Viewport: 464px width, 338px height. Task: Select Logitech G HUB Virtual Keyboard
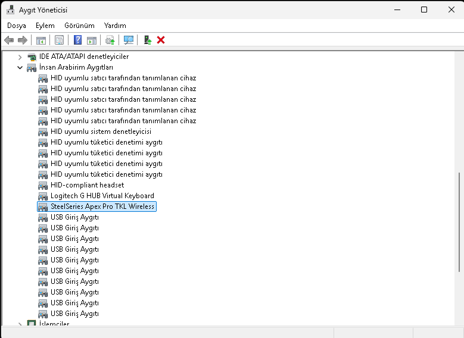102,196
